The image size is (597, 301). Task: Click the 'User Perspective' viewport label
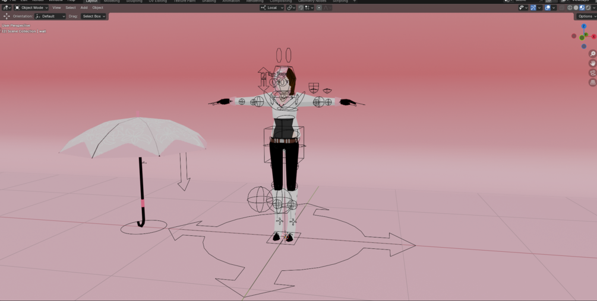[16, 25]
